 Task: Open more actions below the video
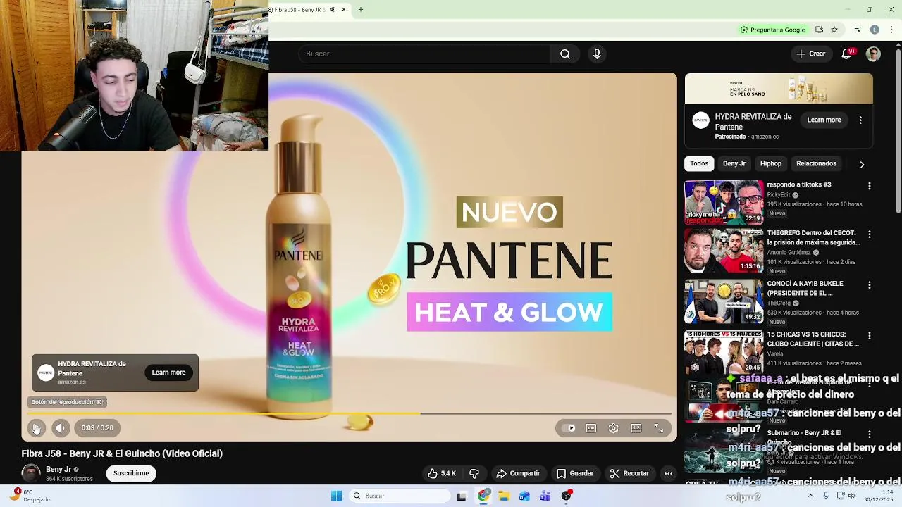[x=668, y=474]
